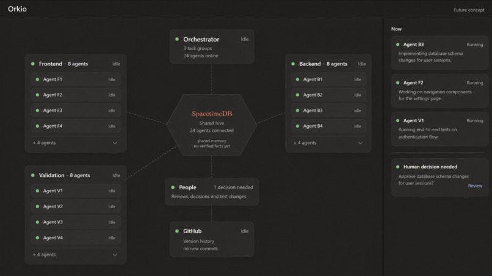Click status dot on Agent B3 running card

click(x=397, y=45)
